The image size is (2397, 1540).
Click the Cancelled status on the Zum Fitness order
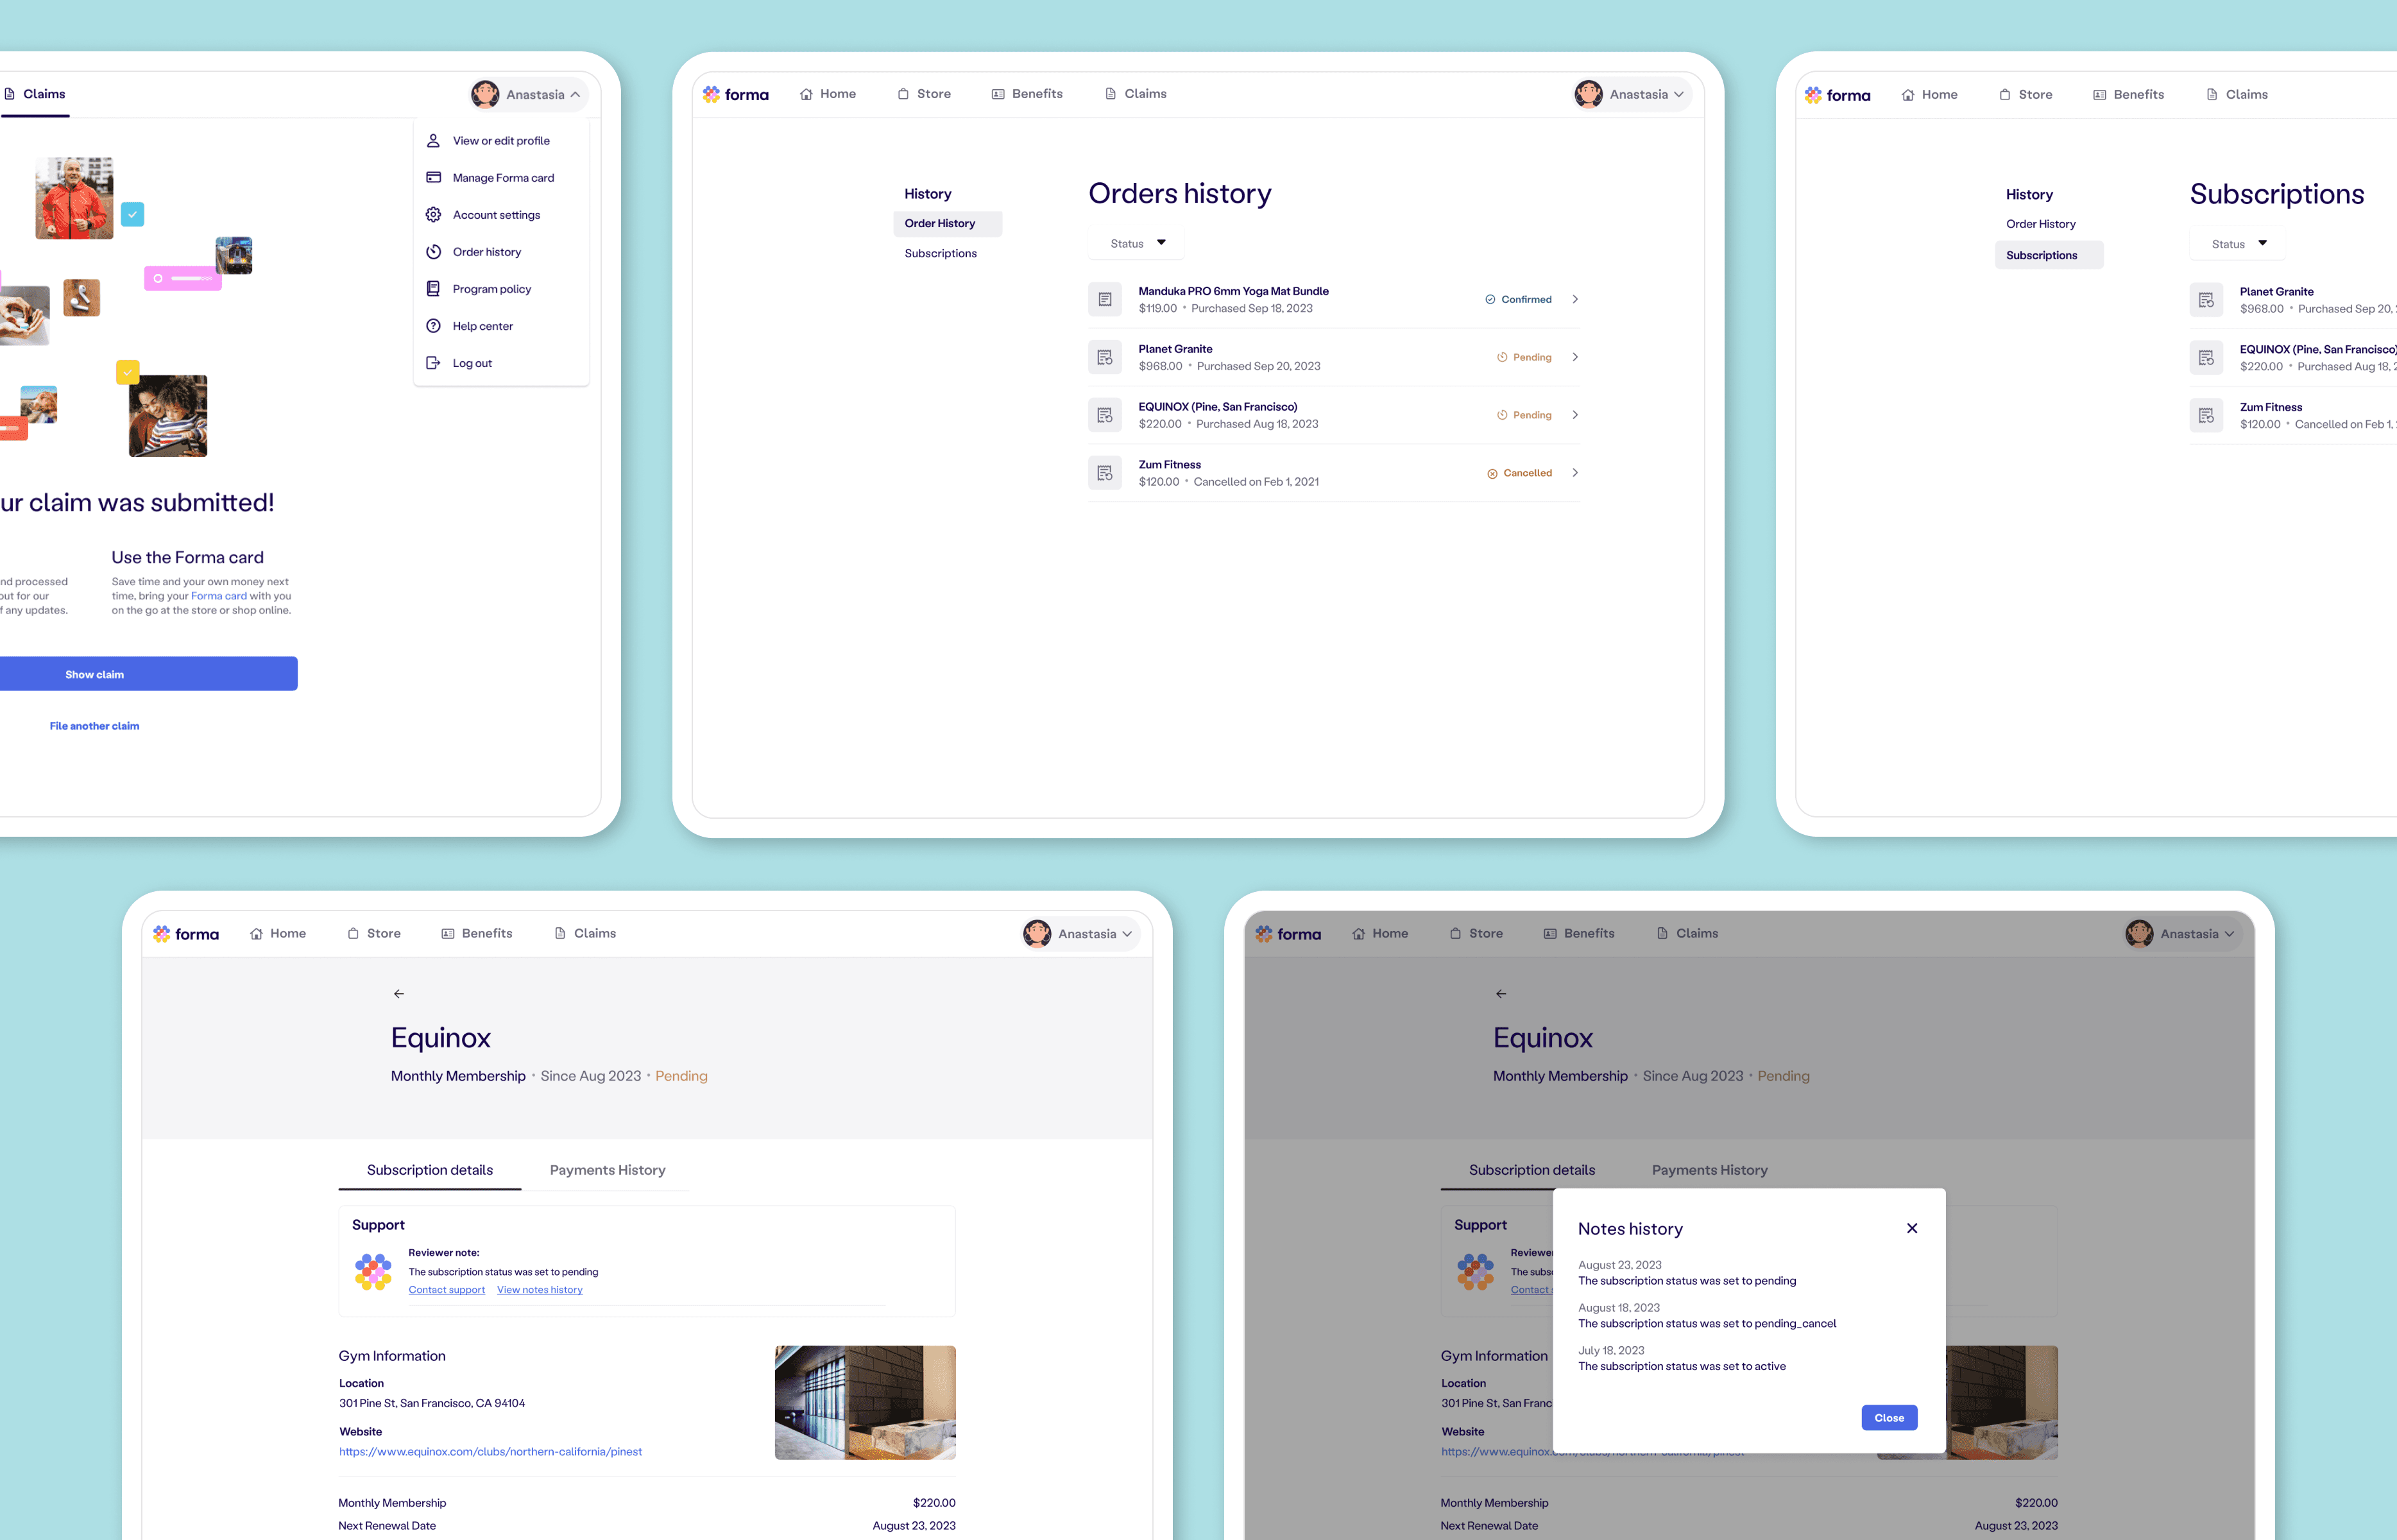[x=1519, y=474]
